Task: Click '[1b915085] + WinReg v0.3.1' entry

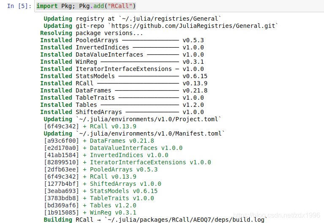Action: [90, 213]
